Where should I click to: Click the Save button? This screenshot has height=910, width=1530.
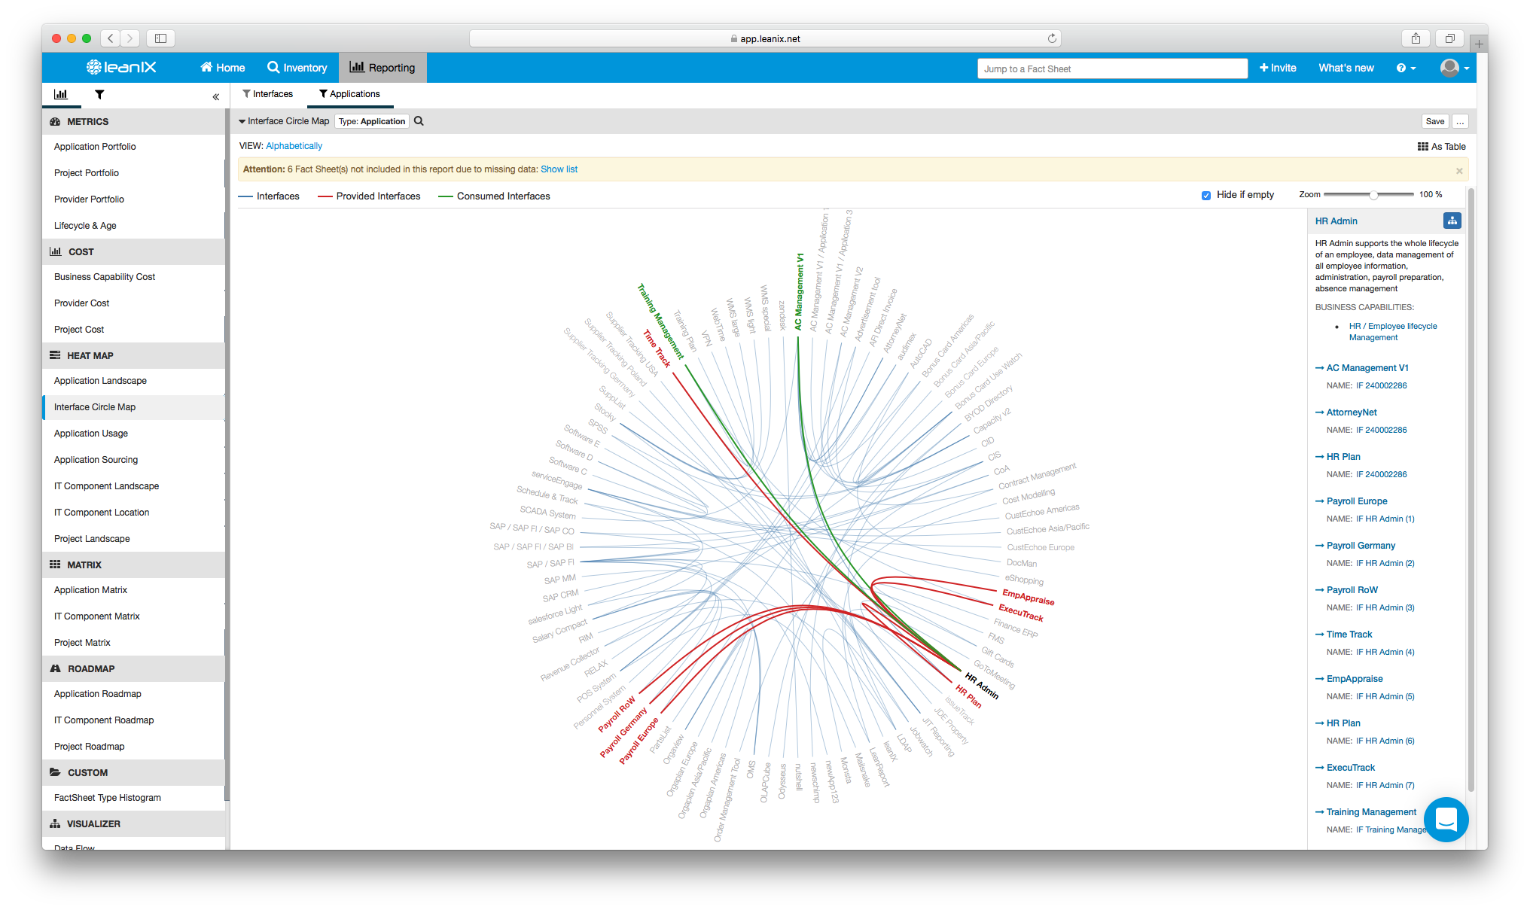pyautogui.click(x=1435, y=121)
